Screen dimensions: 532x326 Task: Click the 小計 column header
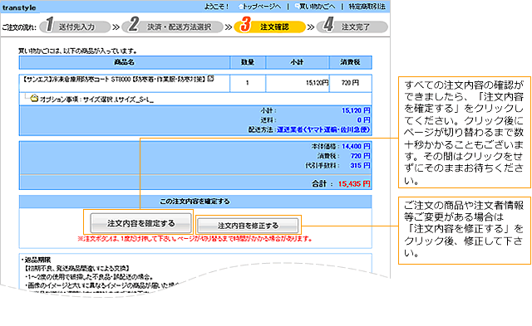297,62
